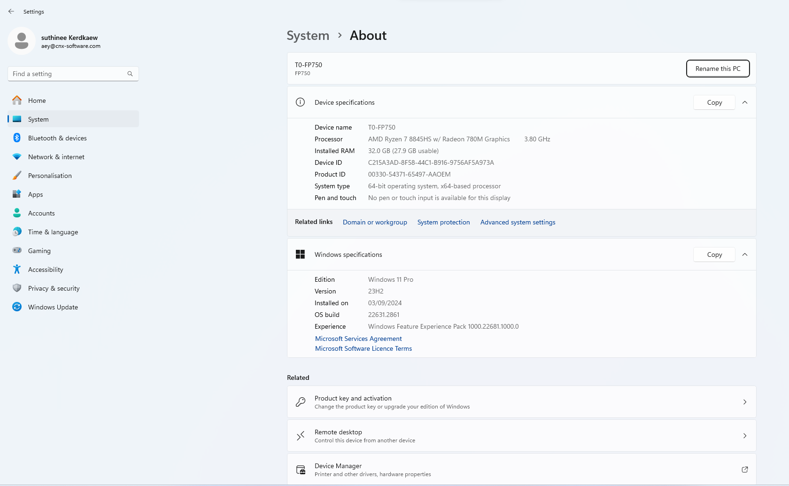Copy the Windows specifications
The height and width of the screenshot is (486, 789).
pyautogui.click(x=714, y=255)
